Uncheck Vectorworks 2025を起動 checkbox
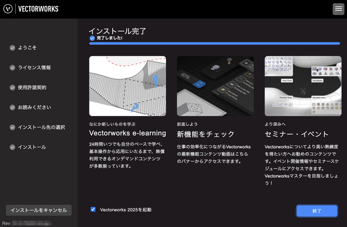The height and width of the screenshot is (227, 347). click(93, 209)
